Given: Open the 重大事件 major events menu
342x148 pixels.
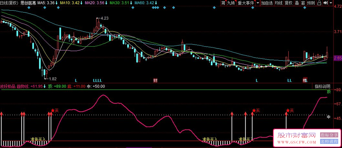Looking at the screenshot, I should click(x=246, y=3).
